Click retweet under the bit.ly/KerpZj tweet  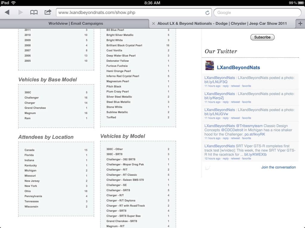(235, 102)
